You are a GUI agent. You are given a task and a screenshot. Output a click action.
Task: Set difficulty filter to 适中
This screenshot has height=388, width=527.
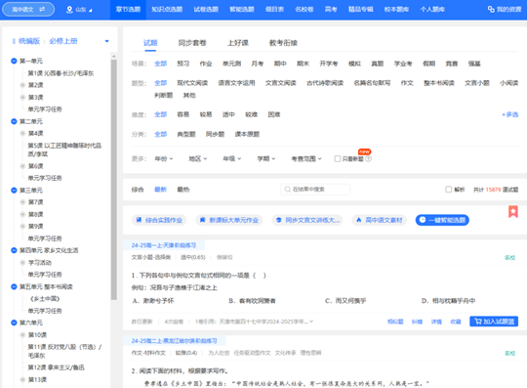point(228,114)
